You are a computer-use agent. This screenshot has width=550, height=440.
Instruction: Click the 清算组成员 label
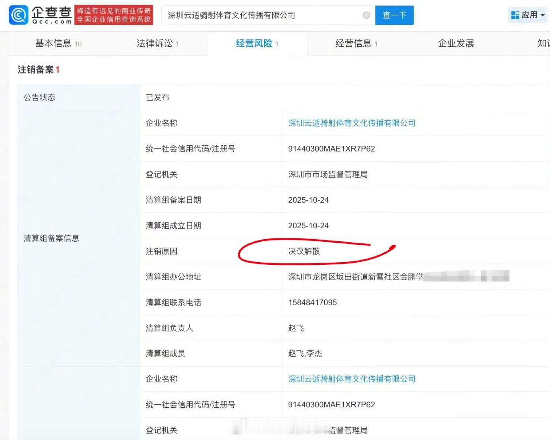(165, 353)
